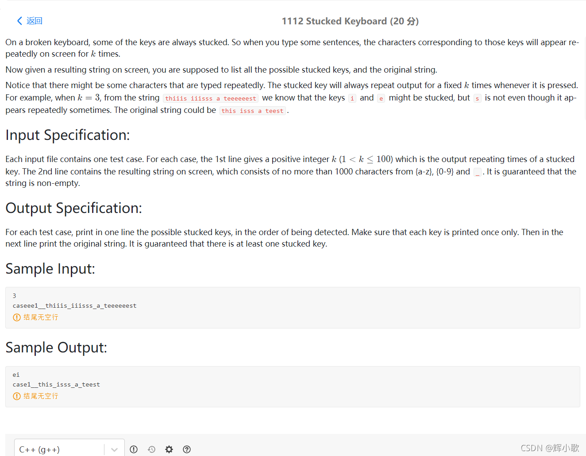Click the inline code key 'e'
The image size is (586, 456).
pos(381,98)
